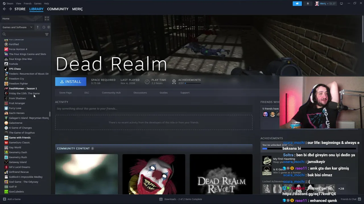Open the Support link
The image size is (364, 204).
point(185,93)
